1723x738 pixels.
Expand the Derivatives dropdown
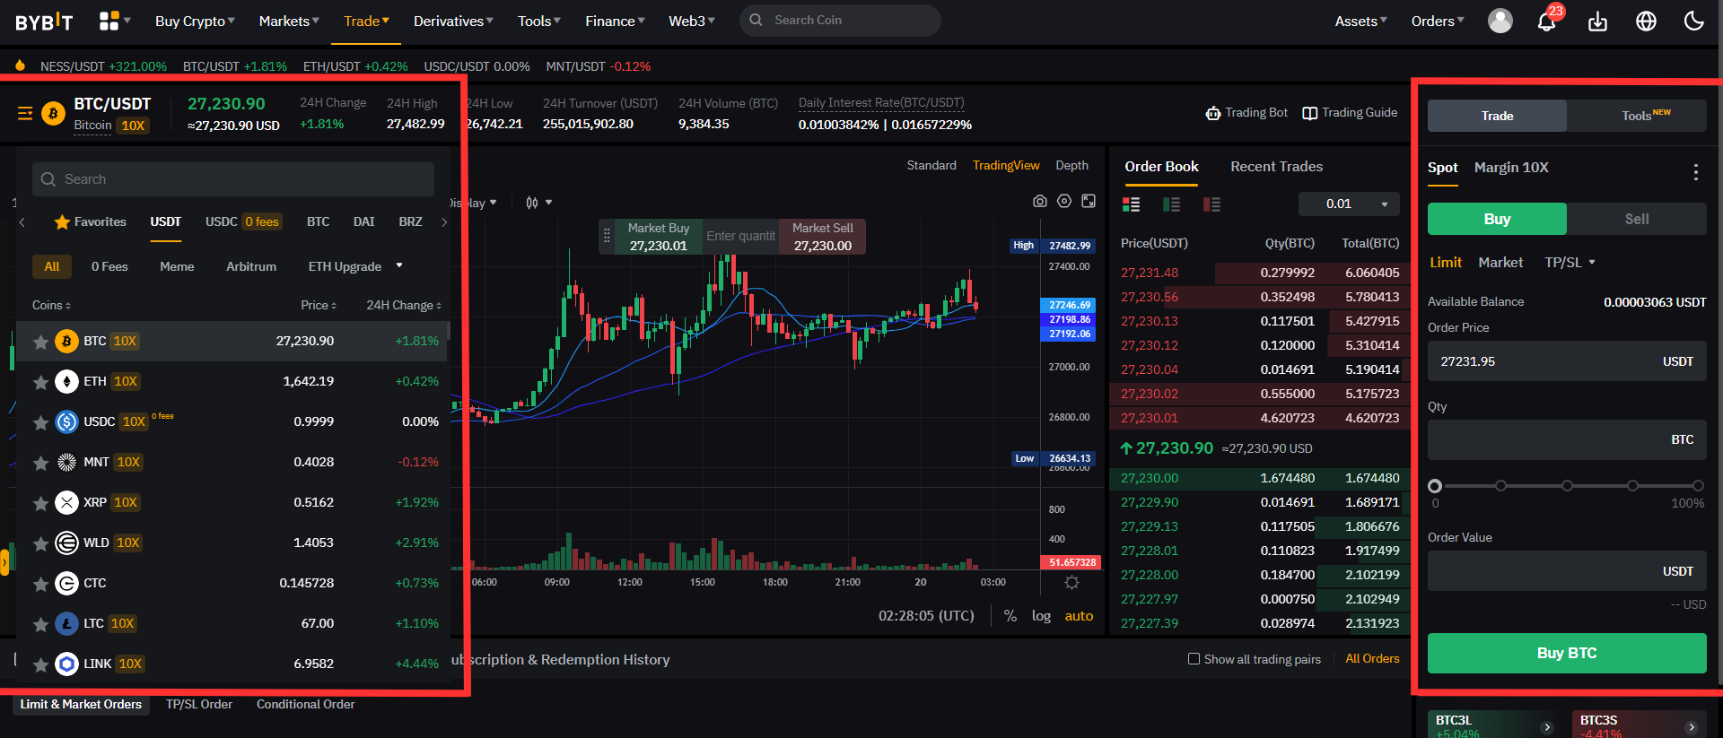pos(453,22)
